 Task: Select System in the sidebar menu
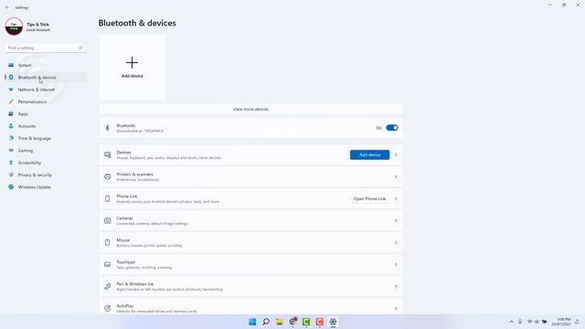[x=46, y=65]
